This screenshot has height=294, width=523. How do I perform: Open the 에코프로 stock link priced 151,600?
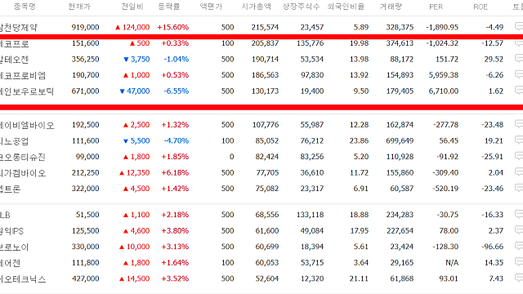[x=15, y=43]
